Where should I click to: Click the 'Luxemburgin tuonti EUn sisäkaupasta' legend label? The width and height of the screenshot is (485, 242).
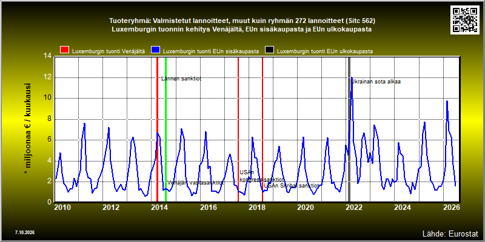point(211,51)
